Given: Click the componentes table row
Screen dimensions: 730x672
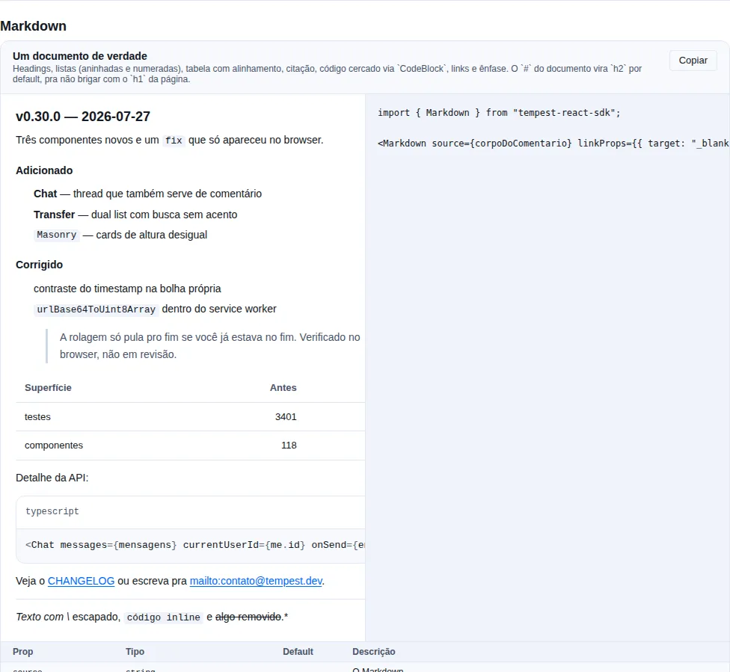Looking at the screenshot, I should click(191, 446).
